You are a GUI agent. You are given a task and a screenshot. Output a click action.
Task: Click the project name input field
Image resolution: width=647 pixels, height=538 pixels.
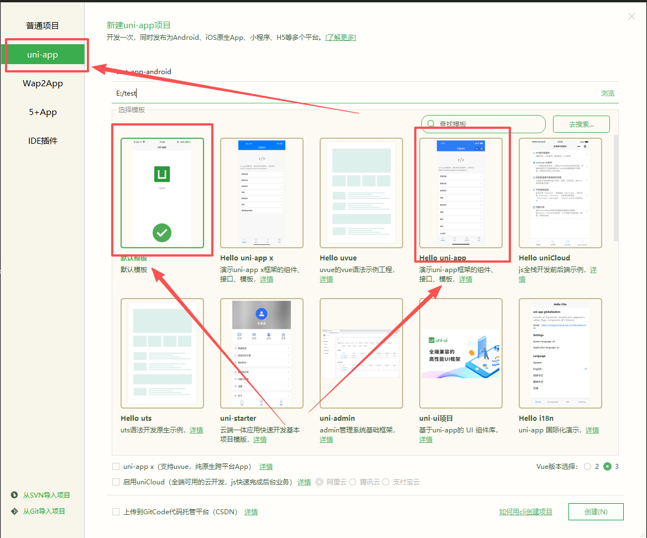coord(365,72)
